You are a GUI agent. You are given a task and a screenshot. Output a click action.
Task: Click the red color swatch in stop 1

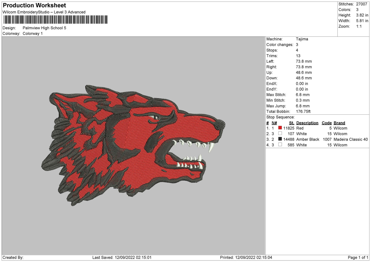(x=280, y=128)
